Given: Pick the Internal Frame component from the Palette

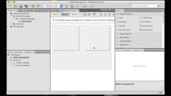Looking at the screenshot, I should [x=123, y=30].
